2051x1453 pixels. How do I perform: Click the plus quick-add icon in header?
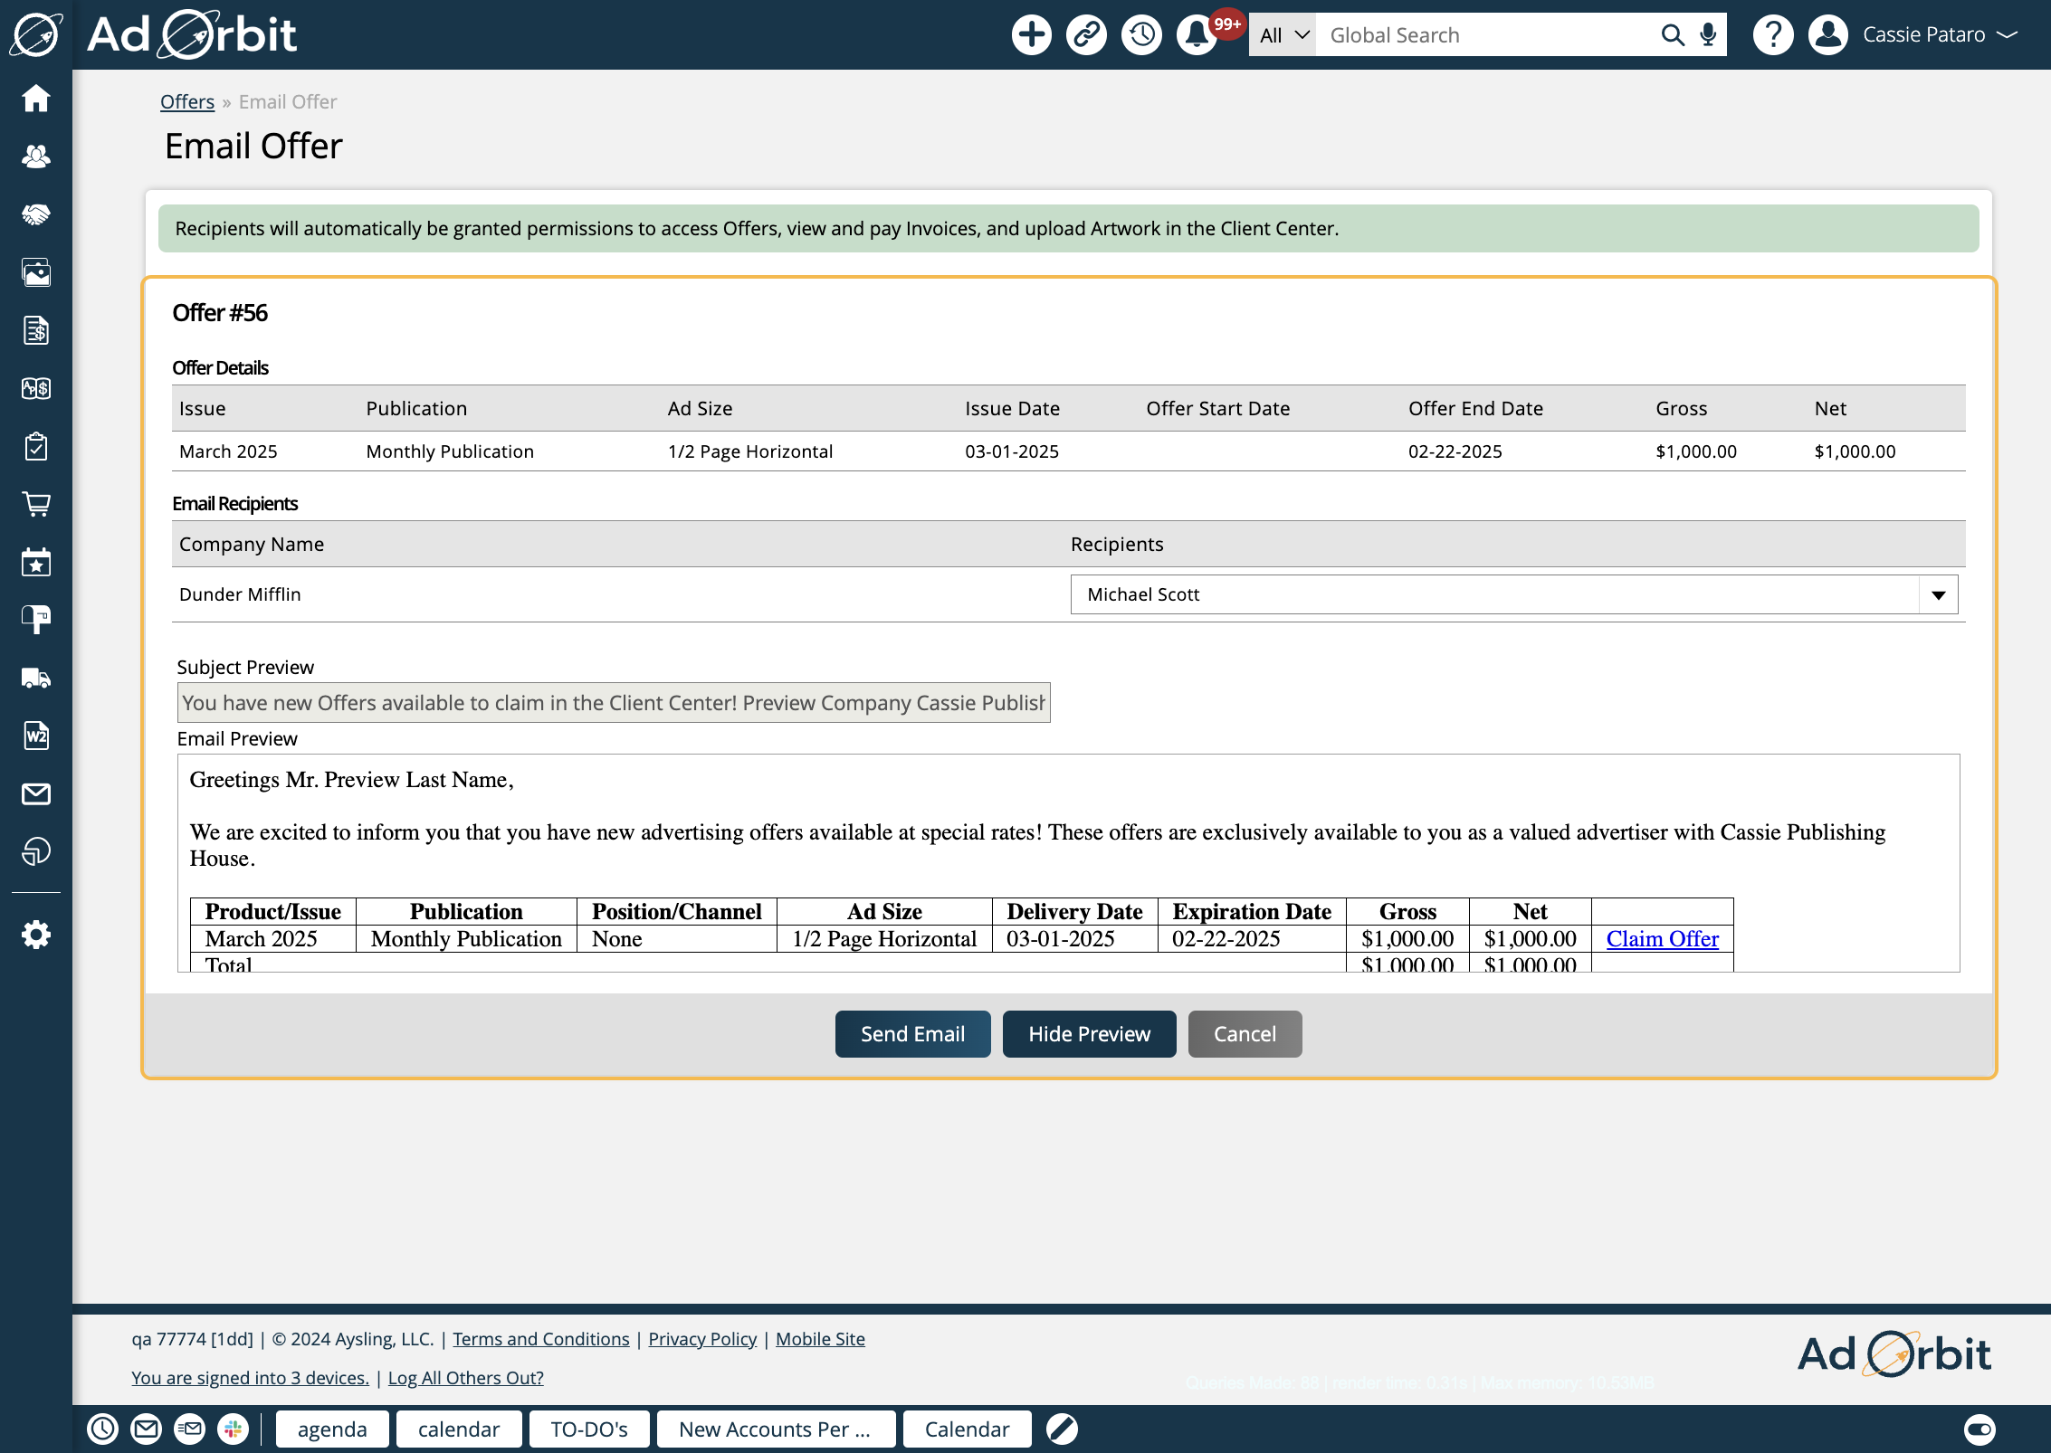tap(1031, 35)
